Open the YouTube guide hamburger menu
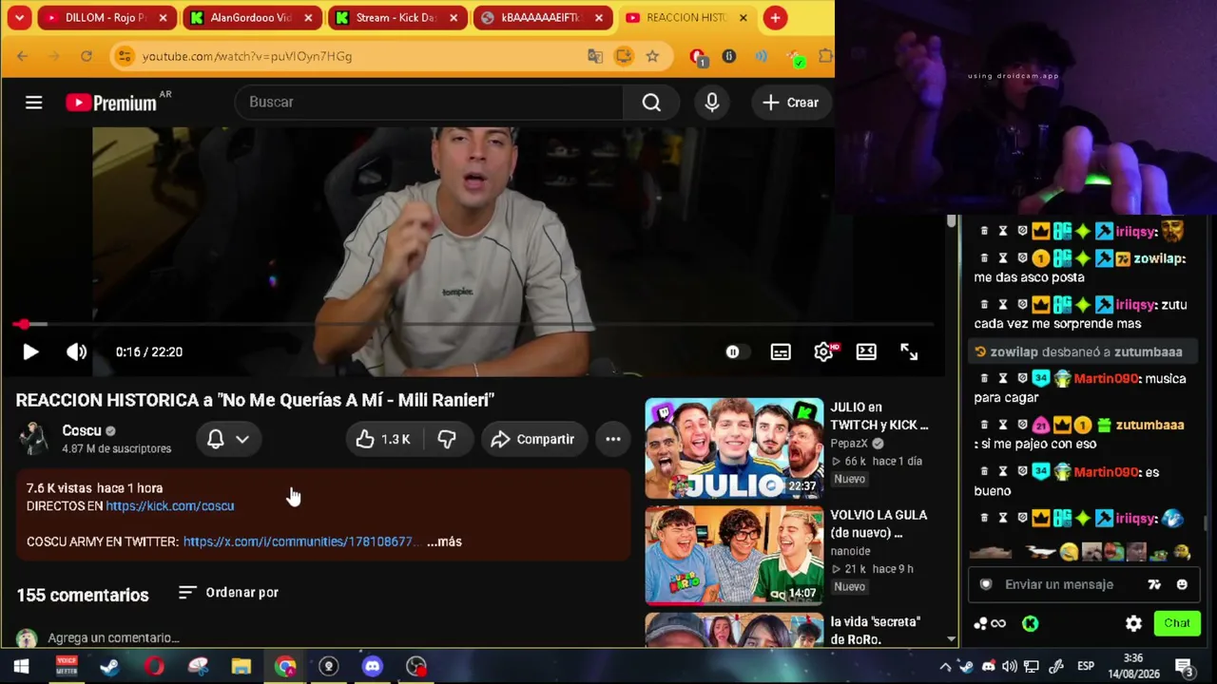The width and height of the screenshot is (1217, 684). [33, 103]
